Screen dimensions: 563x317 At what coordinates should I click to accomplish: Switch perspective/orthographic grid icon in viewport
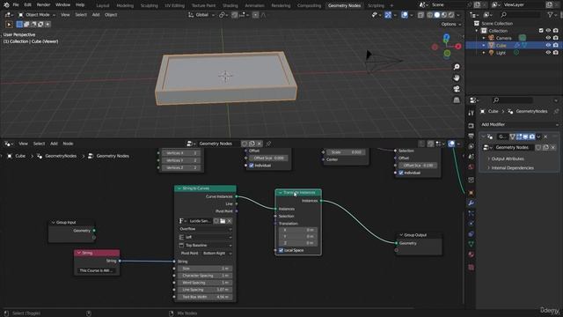click(x=457, y=100)
